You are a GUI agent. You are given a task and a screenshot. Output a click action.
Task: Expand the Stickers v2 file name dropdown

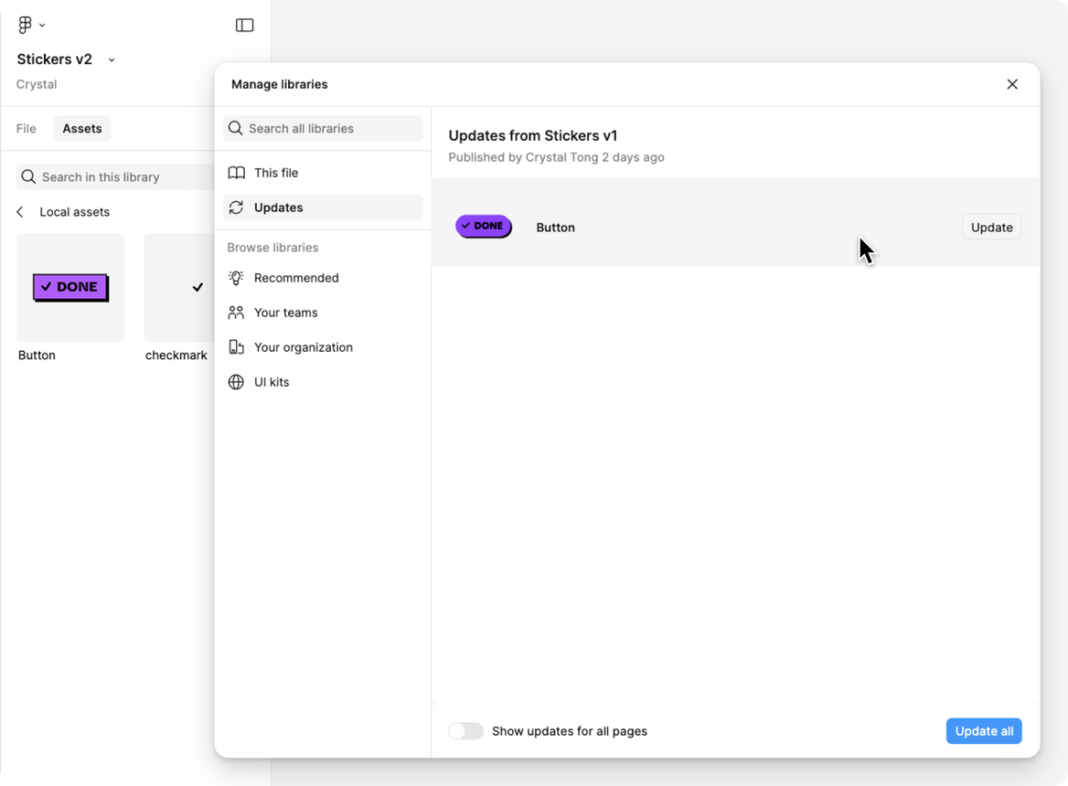click(x=112, y=60)
